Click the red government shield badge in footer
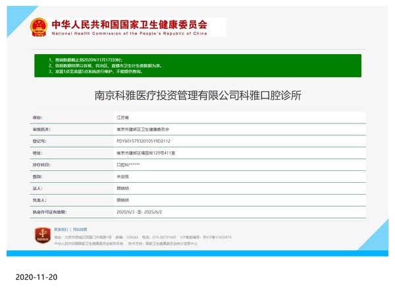 click(x=43, y=236)
